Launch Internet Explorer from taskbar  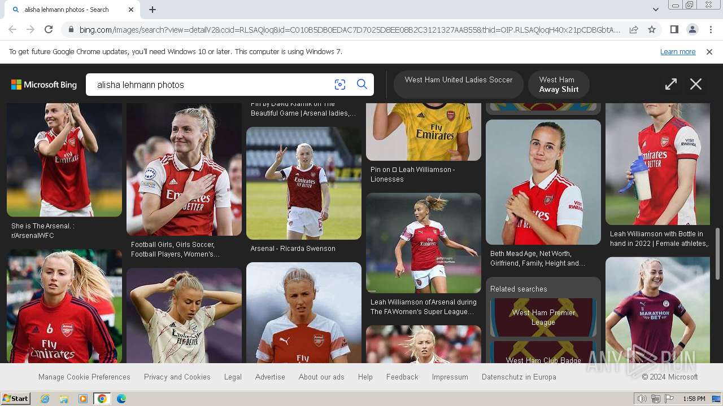pyautogui.click(x=45, y=399)
